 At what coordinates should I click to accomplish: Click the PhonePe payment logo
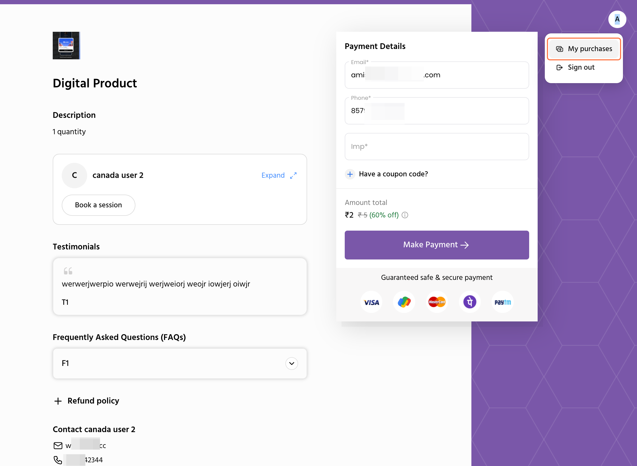click(470, 302)
